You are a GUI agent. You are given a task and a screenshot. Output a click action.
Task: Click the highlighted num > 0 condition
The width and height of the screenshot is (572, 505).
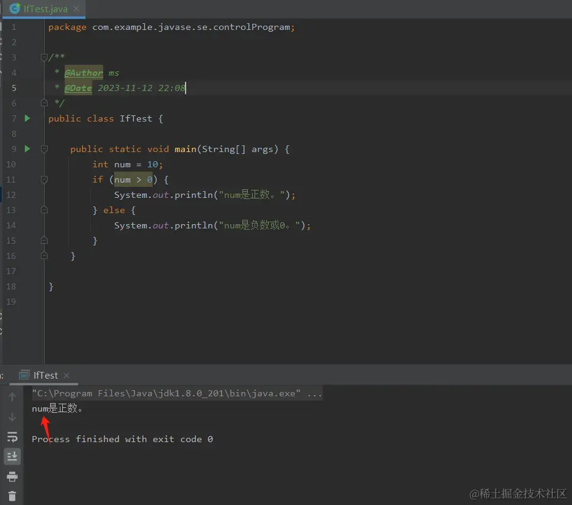pyautogui.click(x=133, y=180)
